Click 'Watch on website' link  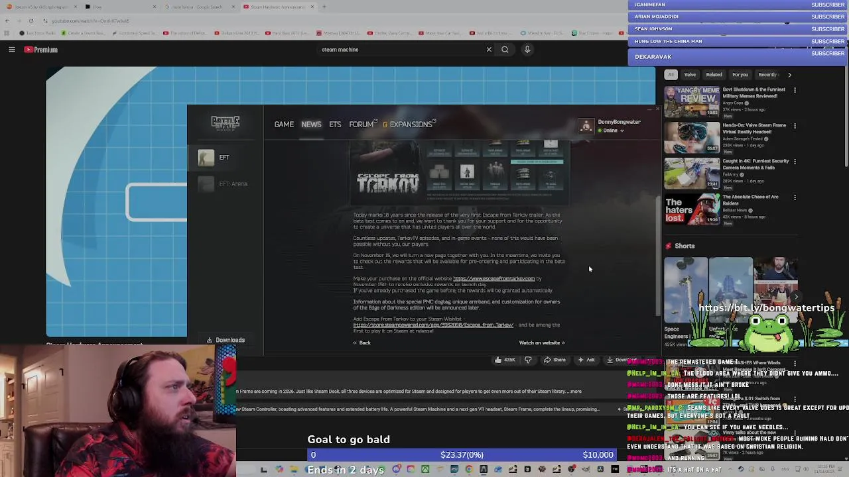click(x=542, y=343)
